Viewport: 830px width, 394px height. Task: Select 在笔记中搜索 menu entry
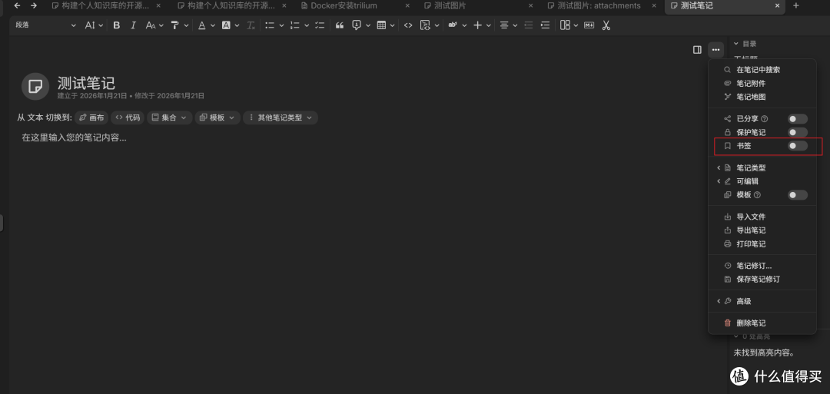tap(762, 69)
